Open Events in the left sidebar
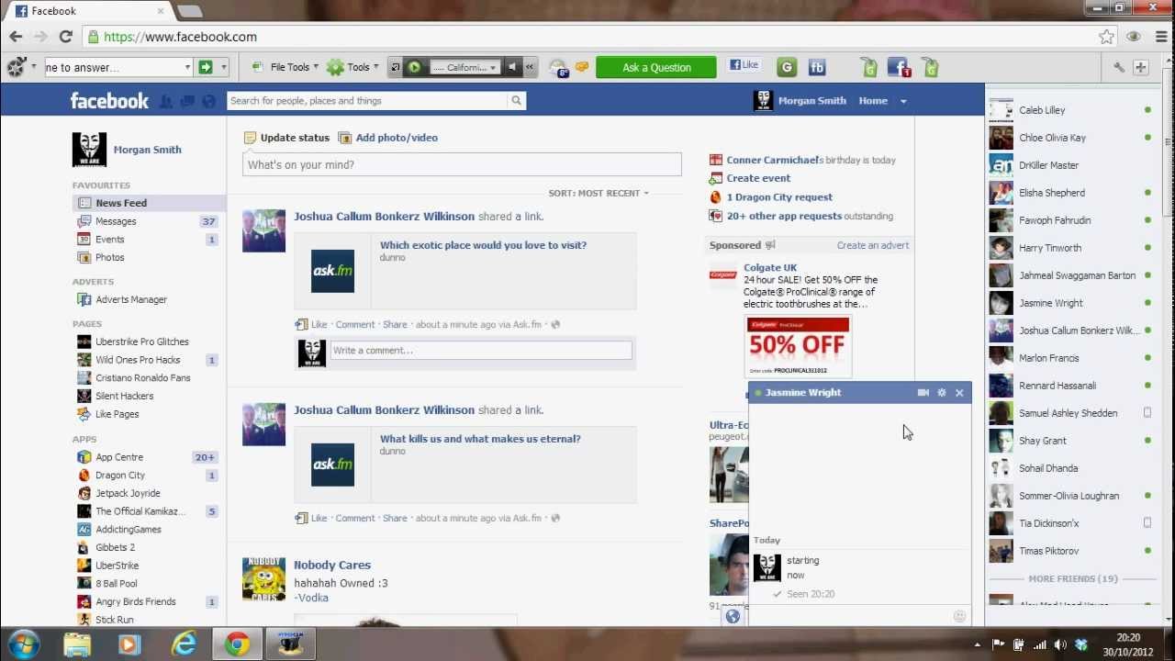Image resolution: width=1175 pixels, height=661 pixels. point(110,240)
